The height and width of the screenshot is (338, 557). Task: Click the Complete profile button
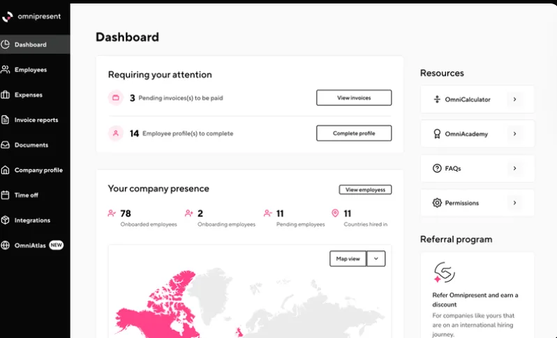[354, 133]
